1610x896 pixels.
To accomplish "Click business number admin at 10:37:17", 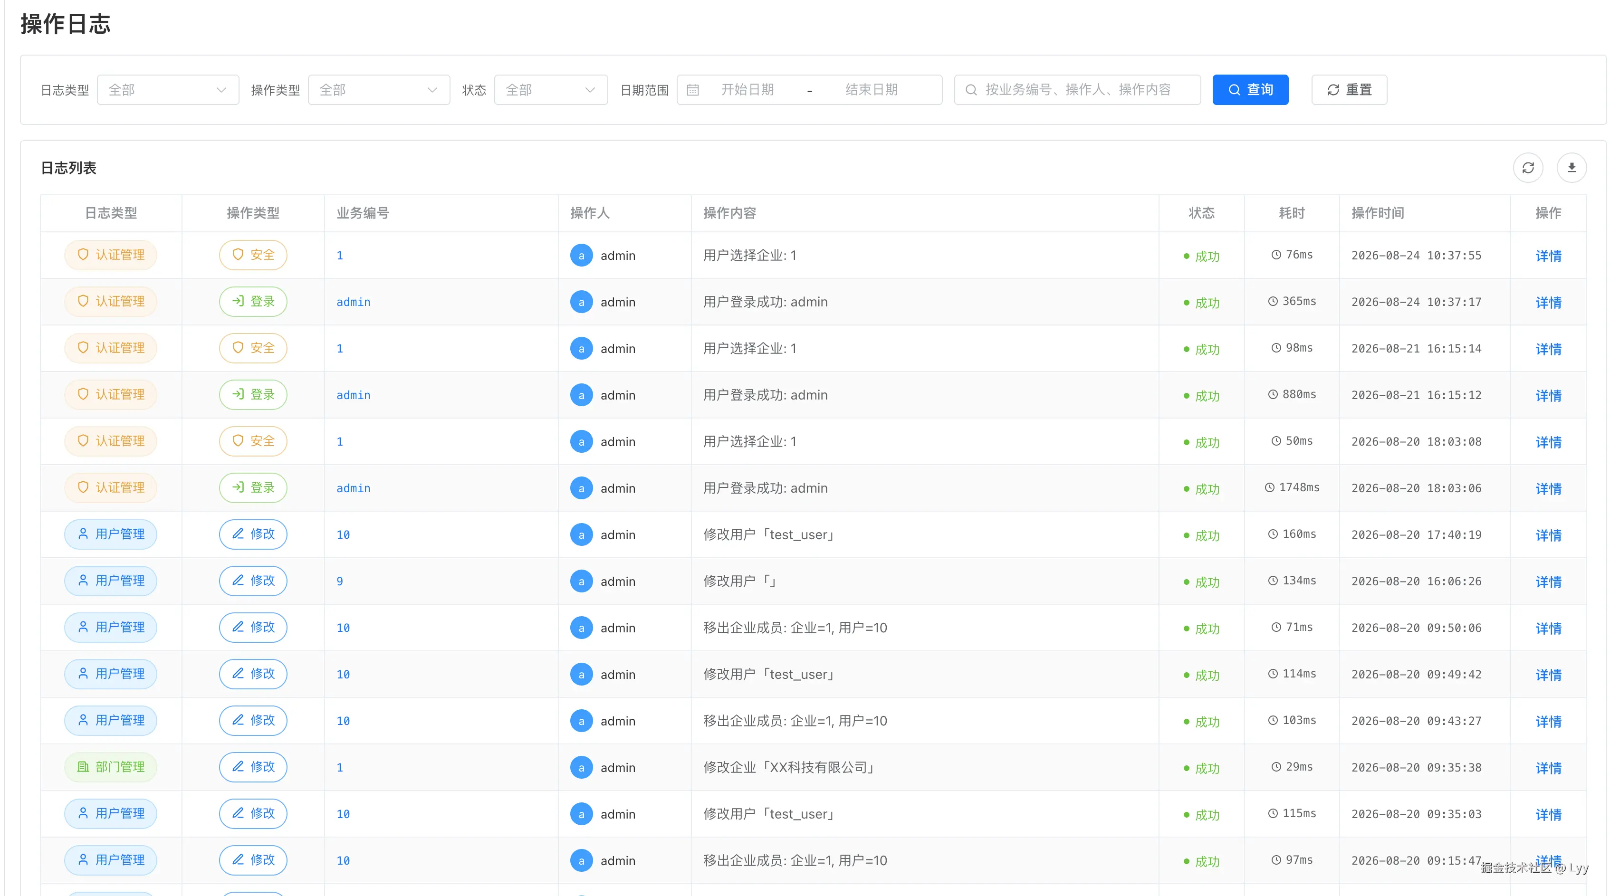I will click(x=353, y=302).
